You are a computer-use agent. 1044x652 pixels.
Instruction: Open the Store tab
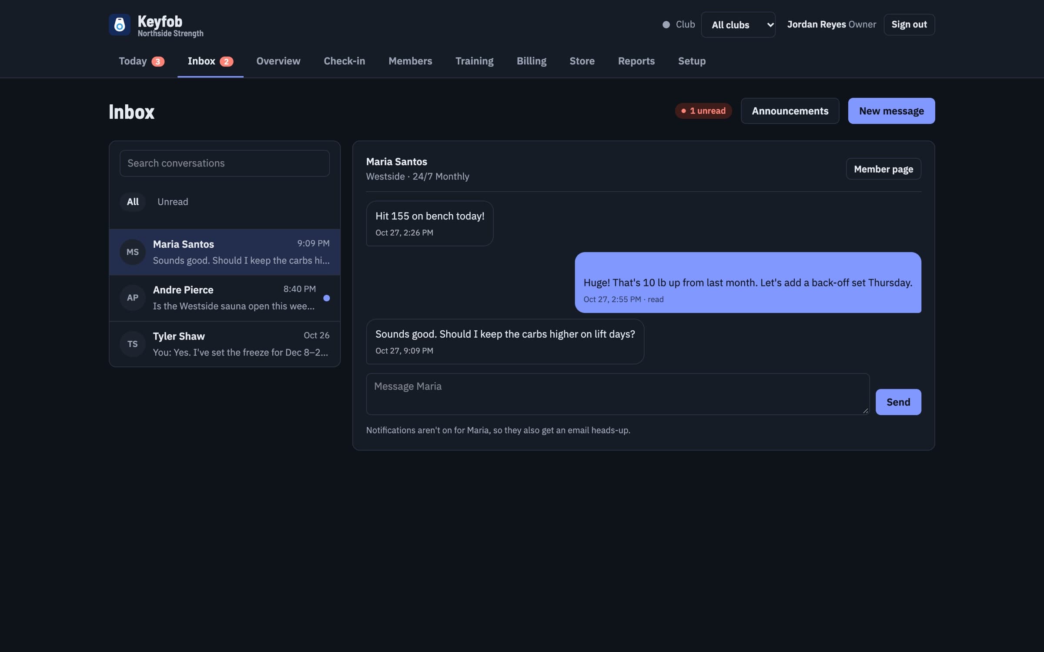[x=582, y=61]
